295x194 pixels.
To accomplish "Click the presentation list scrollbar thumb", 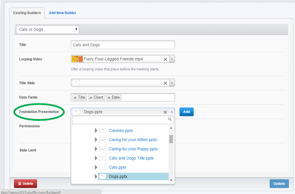I will (x=171, y=139).
